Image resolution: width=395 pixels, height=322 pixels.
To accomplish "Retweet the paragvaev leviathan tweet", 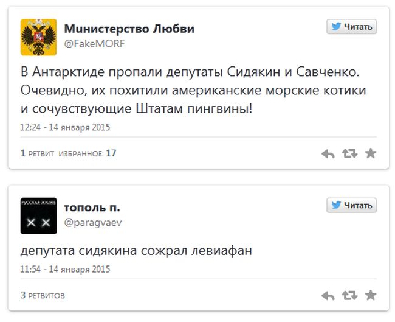I will tap(349, 296).
